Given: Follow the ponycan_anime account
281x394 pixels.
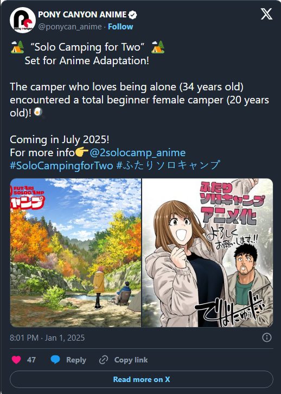Looking at the screenshot, I should [x=120, y=27].
